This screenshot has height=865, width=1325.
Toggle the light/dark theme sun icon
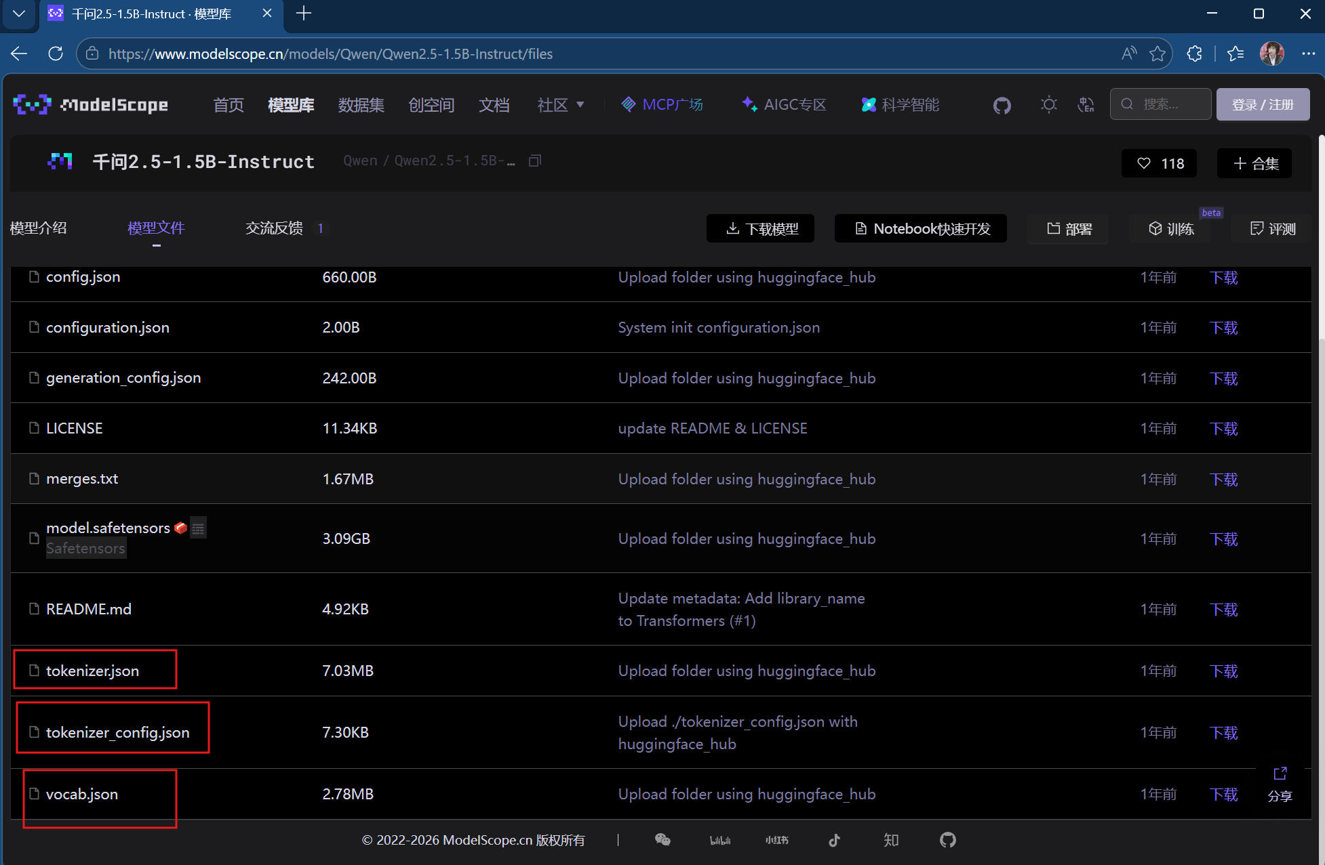tap(1048, 104)
